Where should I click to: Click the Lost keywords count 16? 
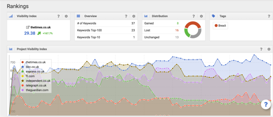point(176,30)
